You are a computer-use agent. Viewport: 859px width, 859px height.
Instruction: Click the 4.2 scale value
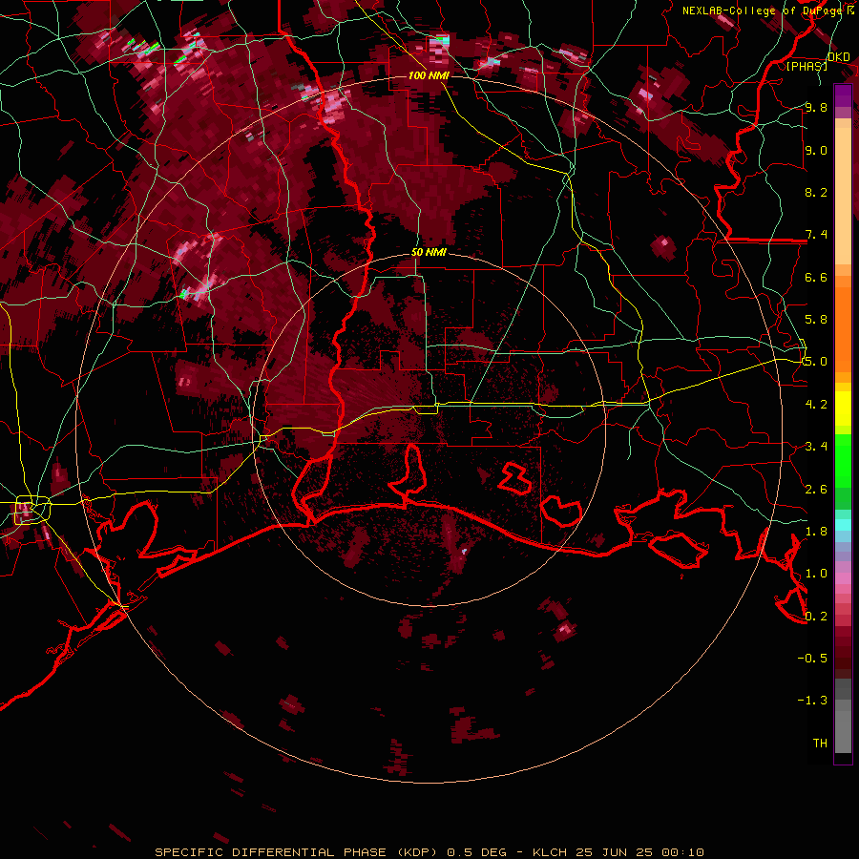coord(816,405)
